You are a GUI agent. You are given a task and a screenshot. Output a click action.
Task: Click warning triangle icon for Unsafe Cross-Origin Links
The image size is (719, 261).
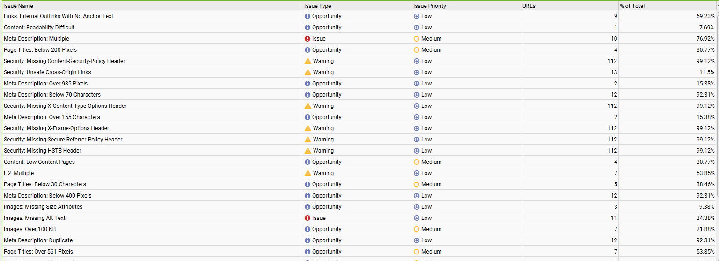[x=308, y=72]
